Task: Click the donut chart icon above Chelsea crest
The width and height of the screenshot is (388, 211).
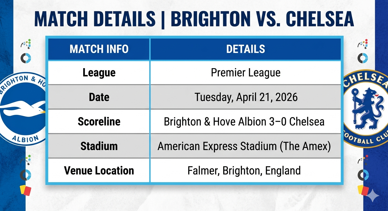Action: pyautogui.click(x=363, y=58)
